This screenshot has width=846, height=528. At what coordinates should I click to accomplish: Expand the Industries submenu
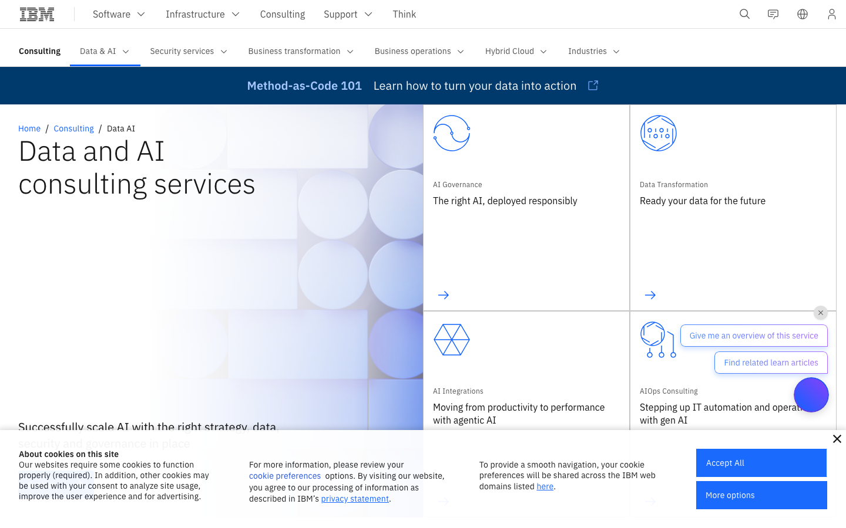pos(594,51)
